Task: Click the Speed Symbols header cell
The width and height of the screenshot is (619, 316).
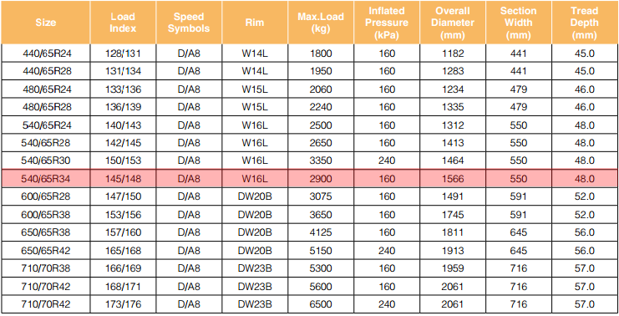Action: point(189,22)
